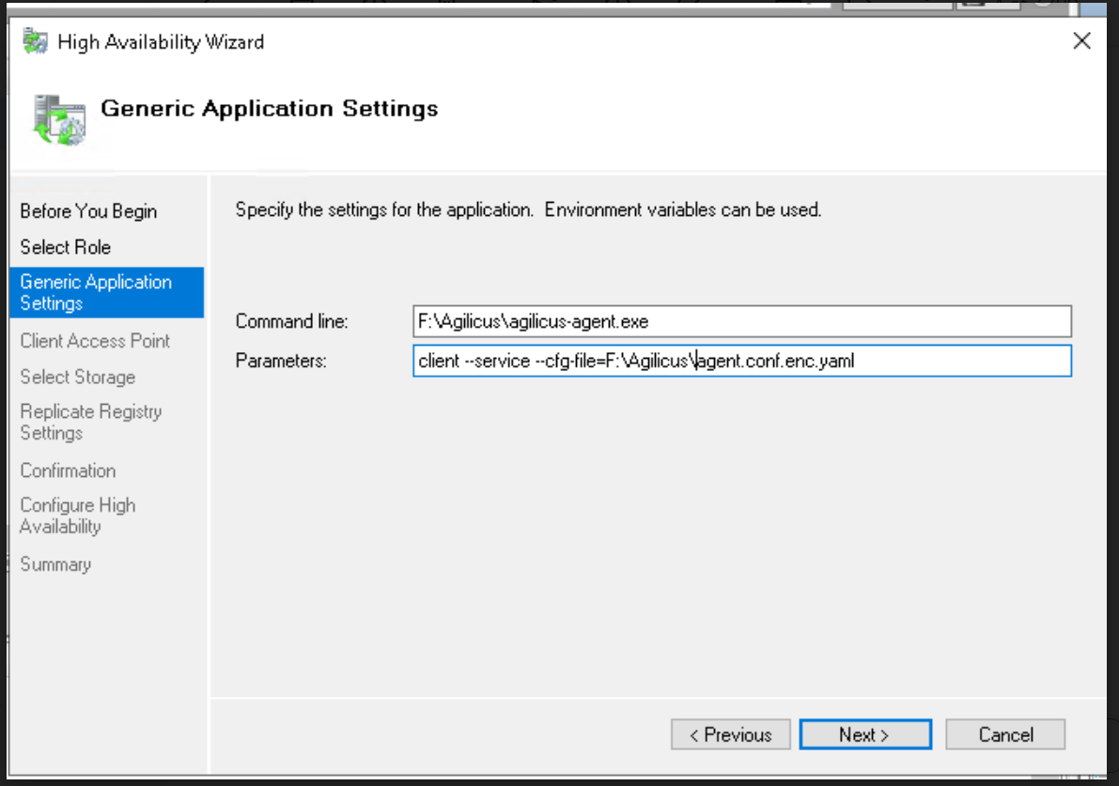Click into the Command line text field
The width and height of the screenshot is (1119, 786).
(741, 321)
